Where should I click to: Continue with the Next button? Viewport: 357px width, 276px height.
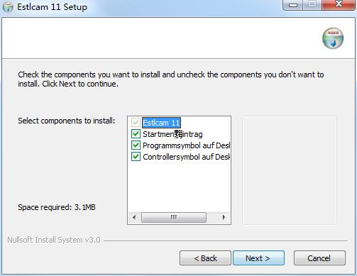(258, 258)
